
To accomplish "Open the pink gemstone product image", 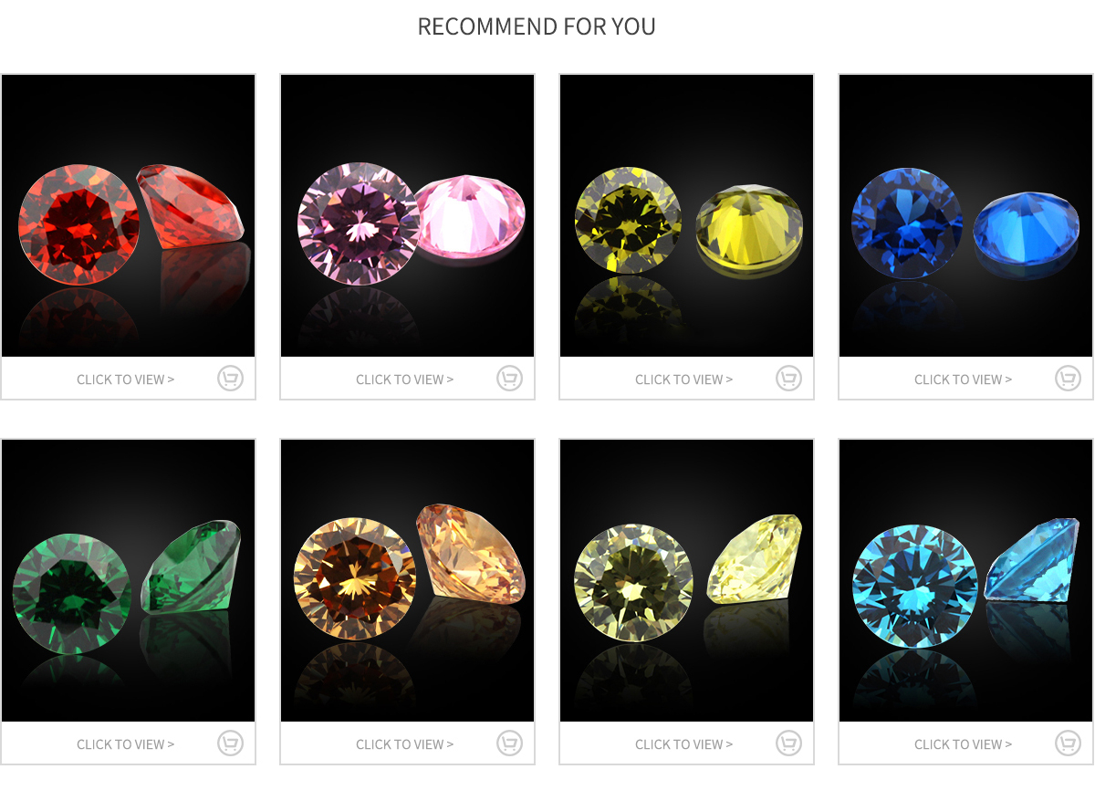I will (x=408, y=215).
